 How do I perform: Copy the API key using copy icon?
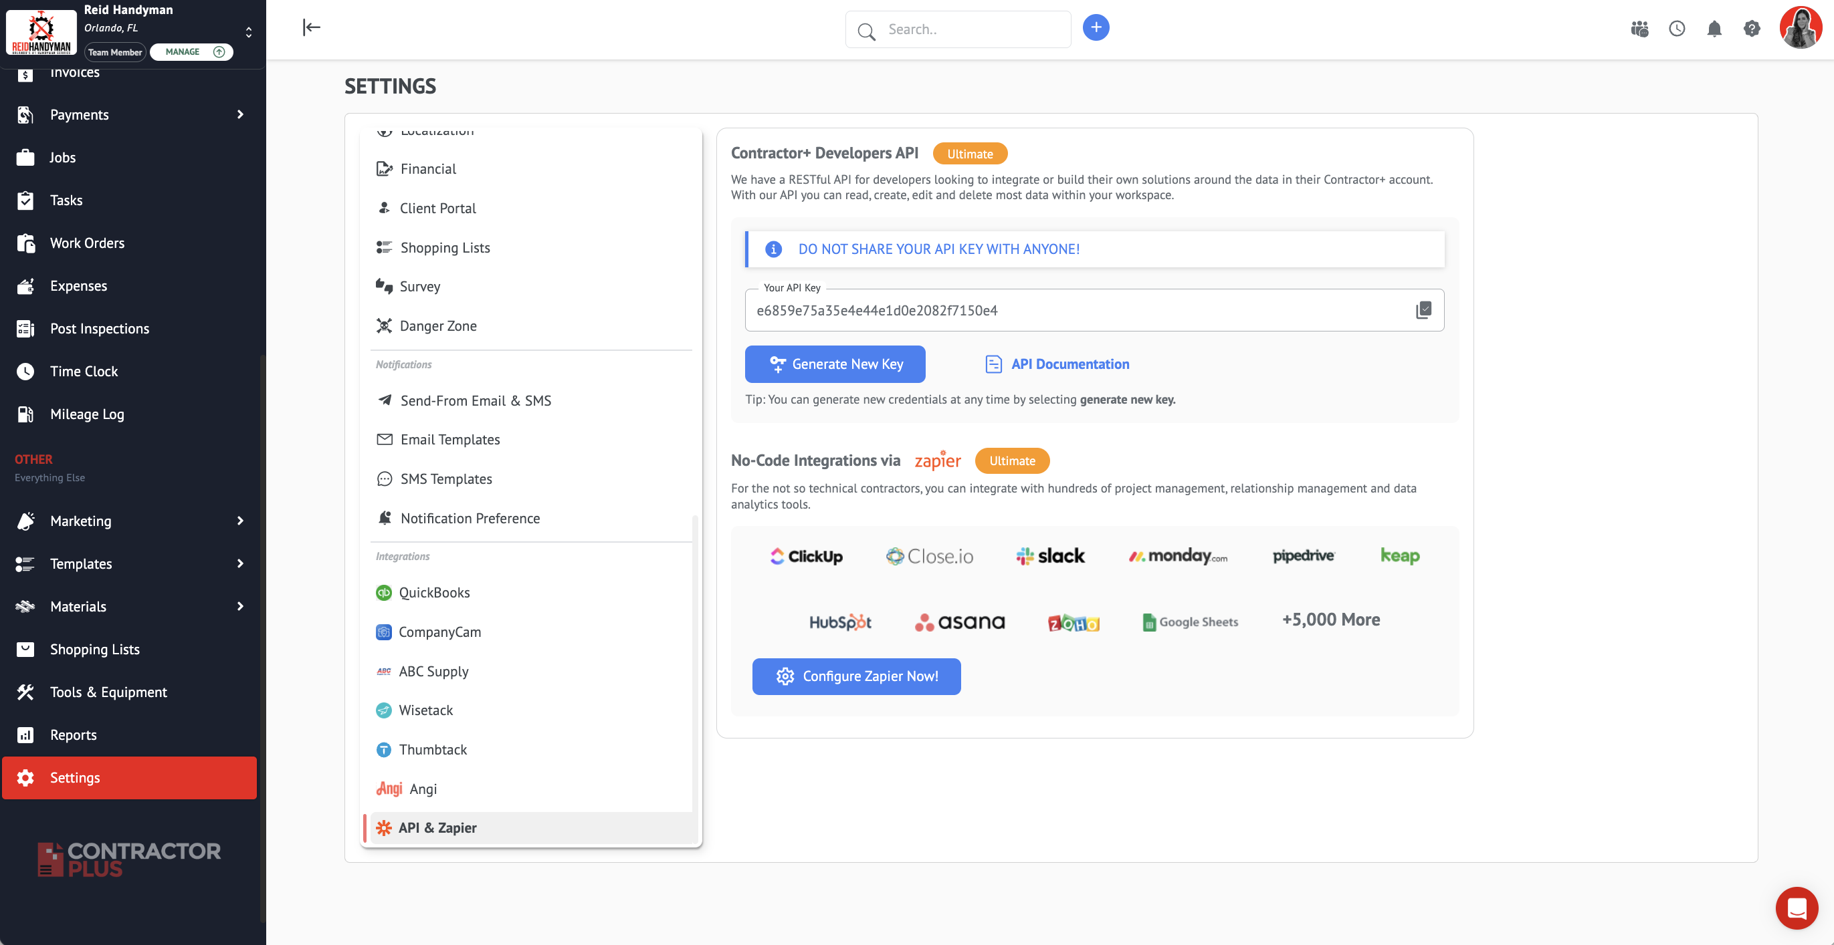coord(1423,309)
